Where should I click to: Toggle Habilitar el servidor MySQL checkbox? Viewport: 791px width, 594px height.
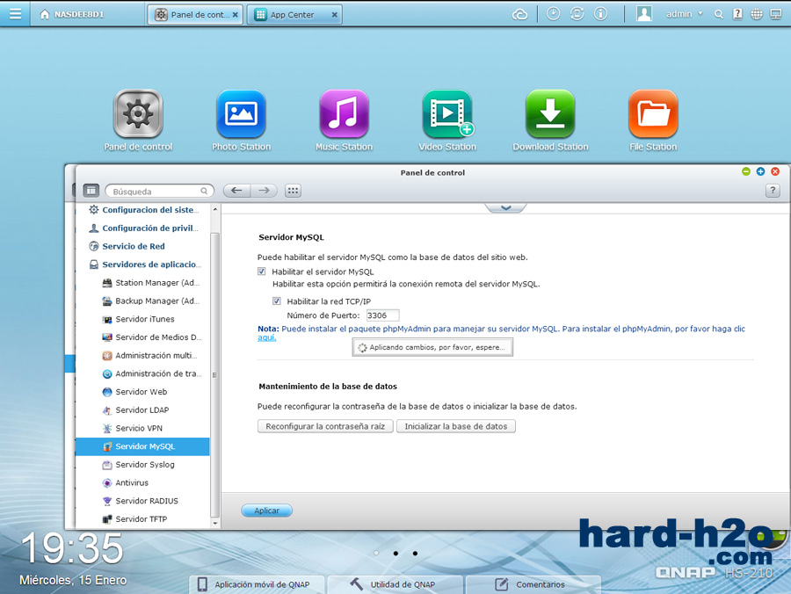tap(261, 272)
